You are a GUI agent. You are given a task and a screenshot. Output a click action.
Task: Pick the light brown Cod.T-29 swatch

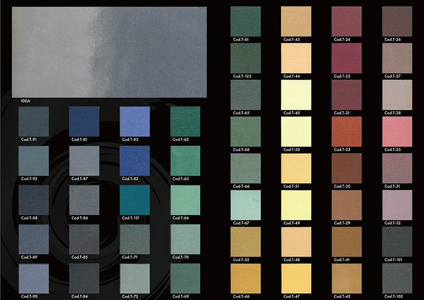click(347, 205)
